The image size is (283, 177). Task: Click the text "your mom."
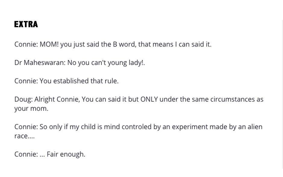click(31, 109)
